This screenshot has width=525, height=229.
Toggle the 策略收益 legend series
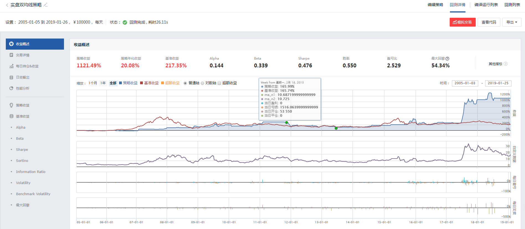(128, 83)
